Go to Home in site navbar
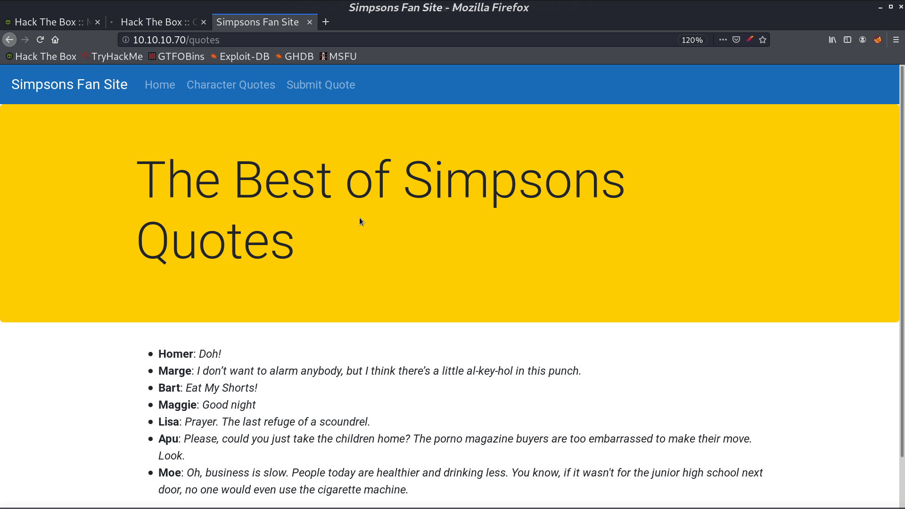 pyautogui.click(x=160, y=85)
